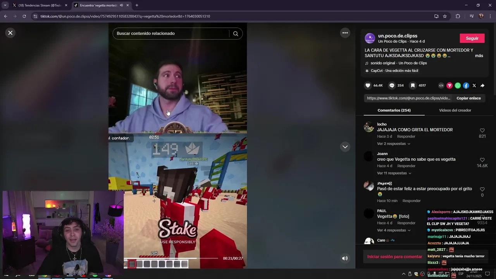Click the ESP language indicator
The image size is (496, 279).
(461, 274)
